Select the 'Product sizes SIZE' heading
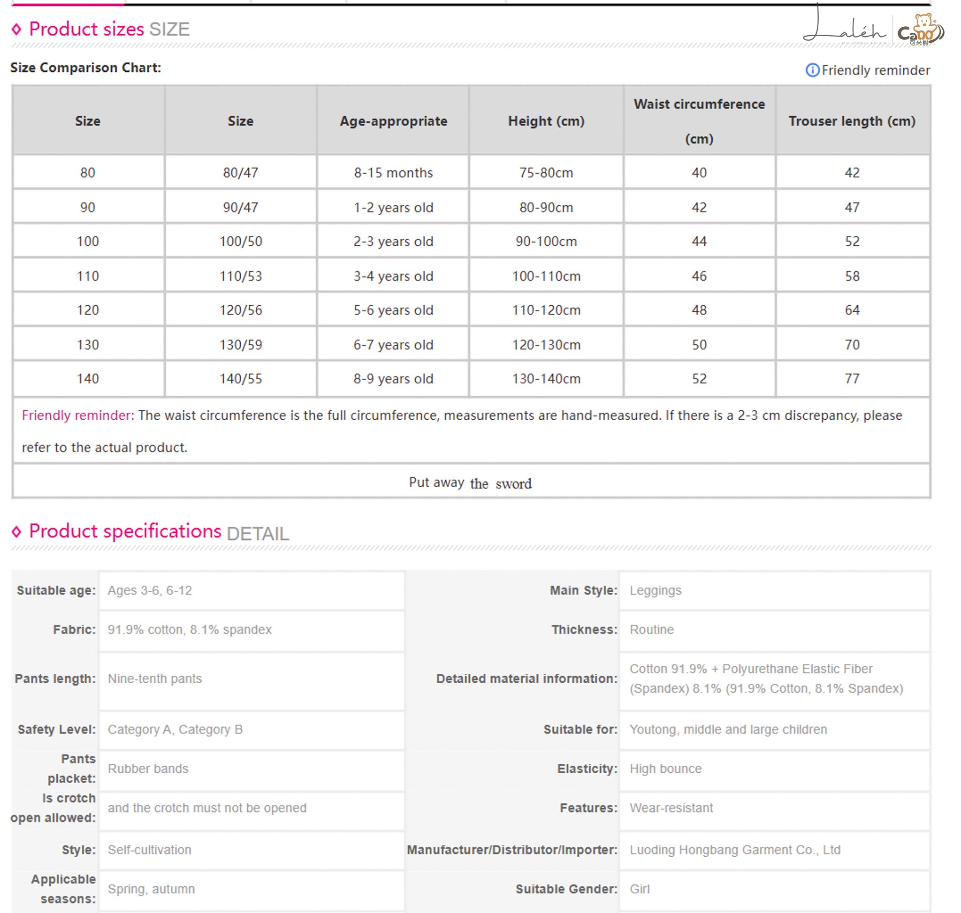The image size is (961, 913). point(109,29)
